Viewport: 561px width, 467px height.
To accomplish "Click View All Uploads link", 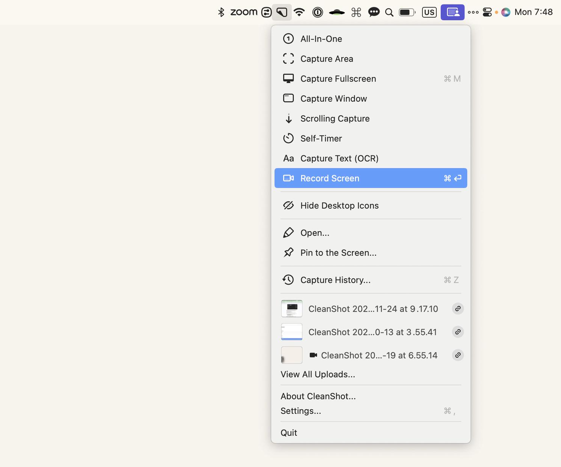I will pos(318,374).
